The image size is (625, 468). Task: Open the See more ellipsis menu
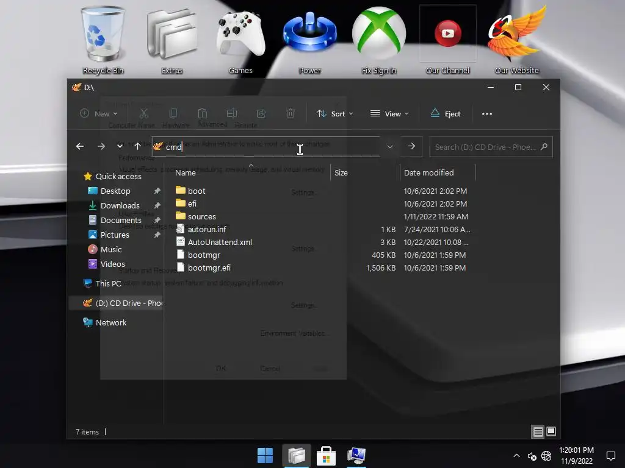coord(486,113)
